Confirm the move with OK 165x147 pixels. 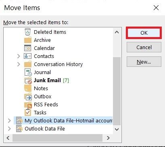coord(144,33)
